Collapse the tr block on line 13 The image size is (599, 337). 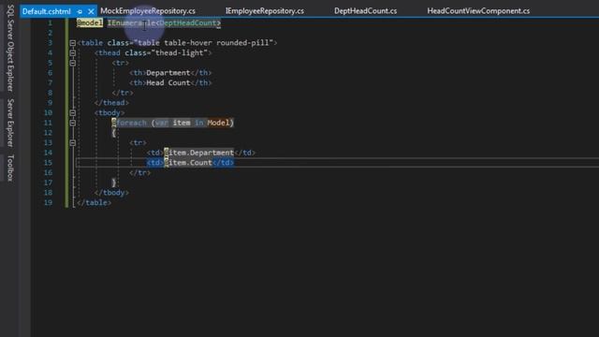pos(73,143)
